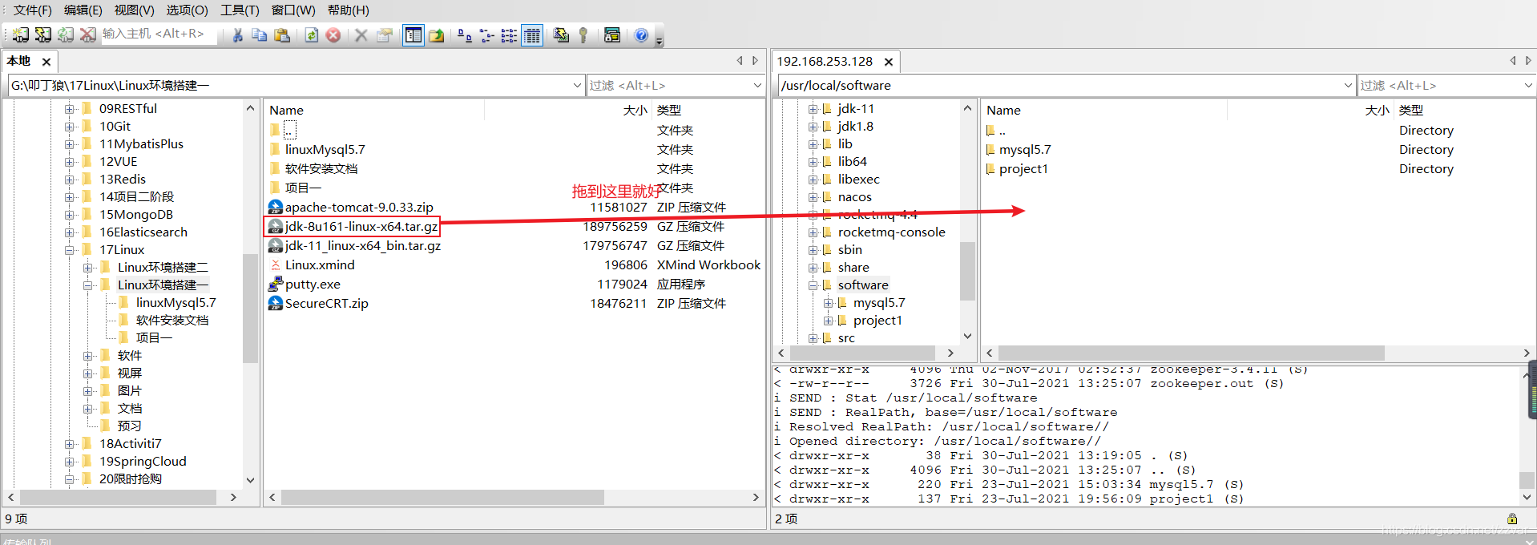
Task: Click the Delete X toolbar icon
Action: click(x=361, y=35)
